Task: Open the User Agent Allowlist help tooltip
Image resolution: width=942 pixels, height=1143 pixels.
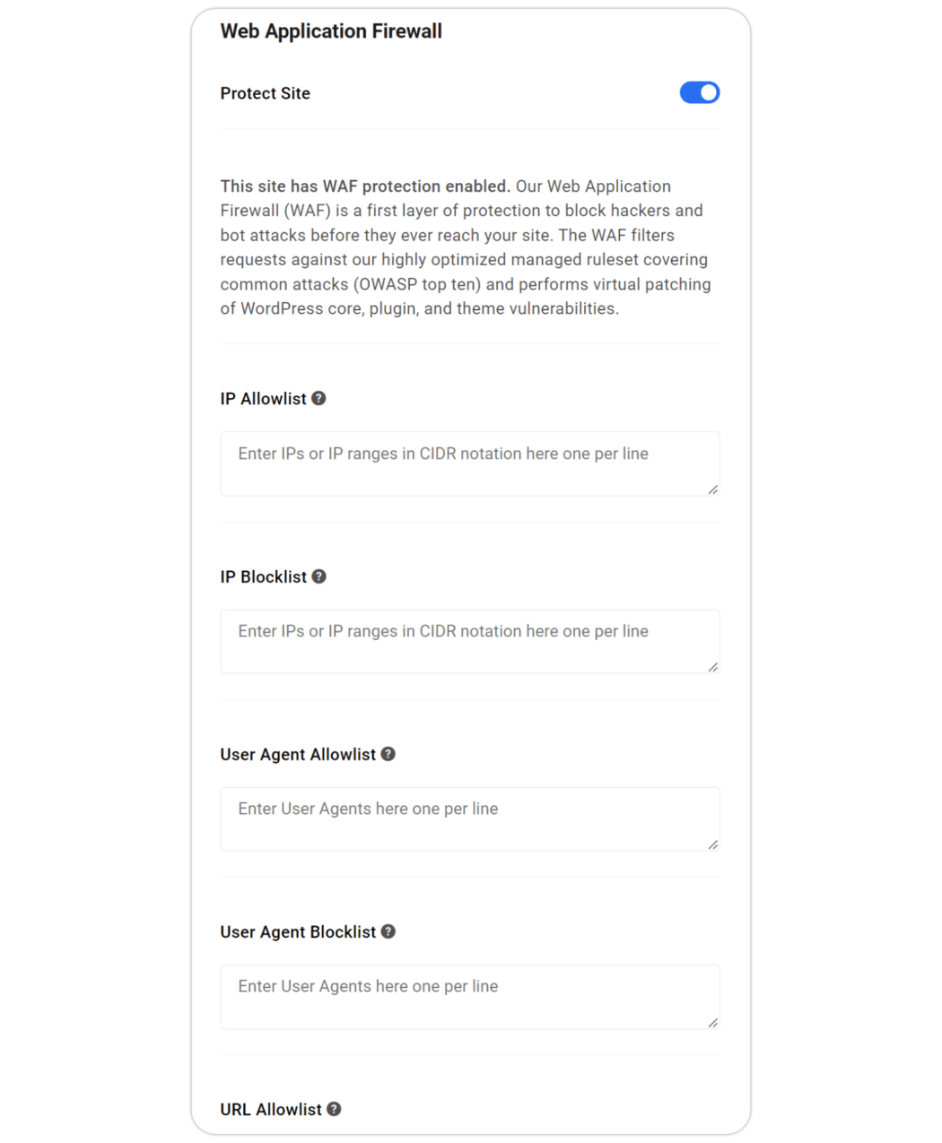Action: click(388, 754)
